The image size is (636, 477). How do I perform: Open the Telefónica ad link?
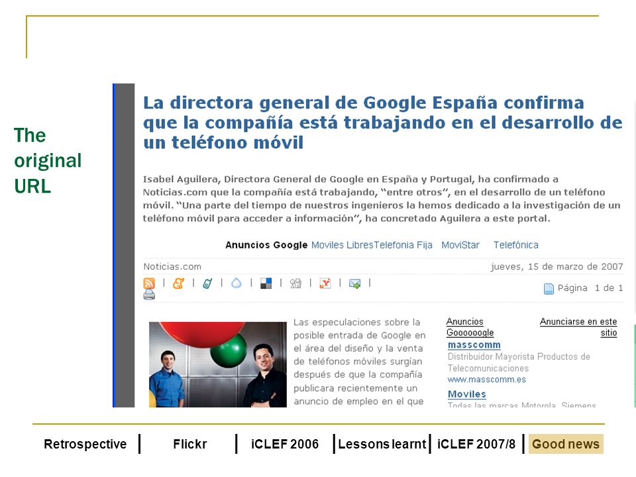point(516,245)
